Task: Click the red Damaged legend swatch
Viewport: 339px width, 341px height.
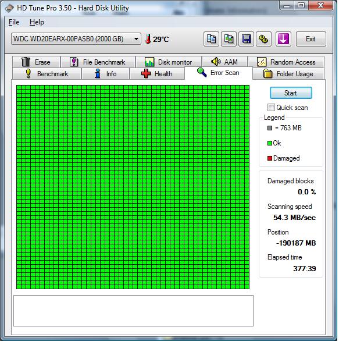Action: pyautogui.click(x=270, y=158)
